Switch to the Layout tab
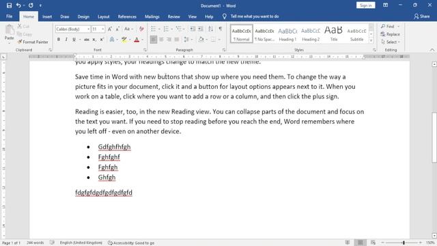The height and width of the screenshot is (246, 437). [103, 16]
